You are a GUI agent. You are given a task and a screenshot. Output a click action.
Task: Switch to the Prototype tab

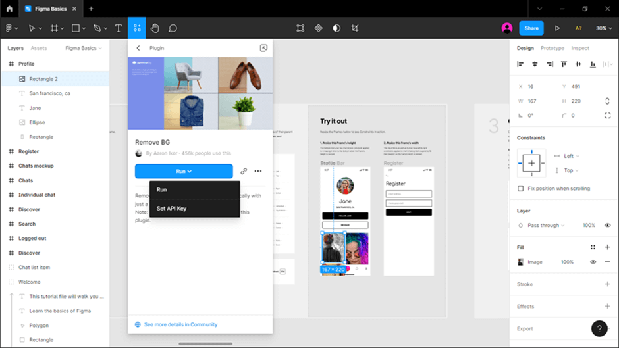coord(552,48)
